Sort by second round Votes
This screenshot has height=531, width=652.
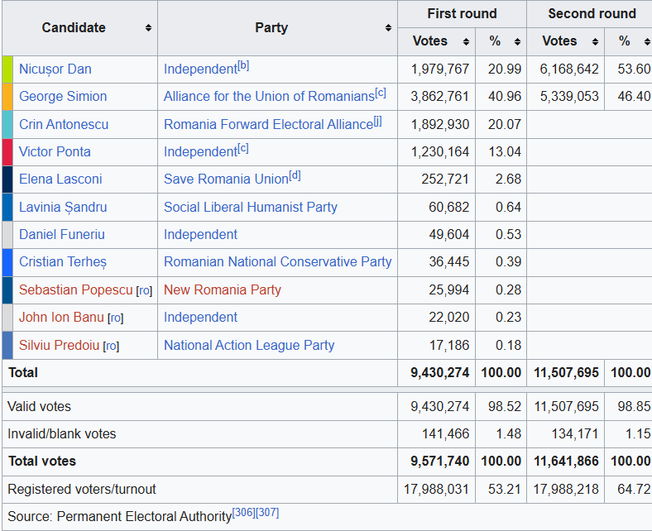594,41
